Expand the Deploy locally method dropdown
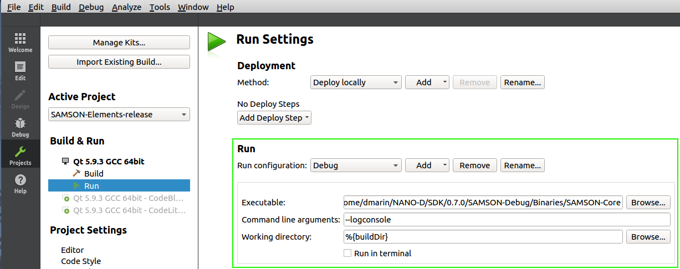This screenshot has width=680, height=269. coord(356,82)
